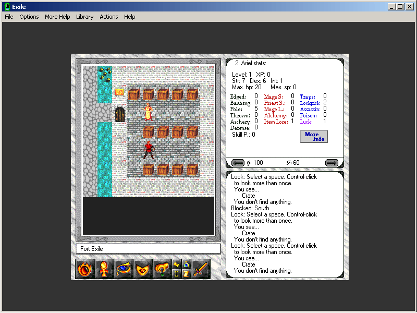The image size is (417, 313).
Task: Cast a priest spell with the ankh icon
Action: pyautogui.click(x=104, y=269)
